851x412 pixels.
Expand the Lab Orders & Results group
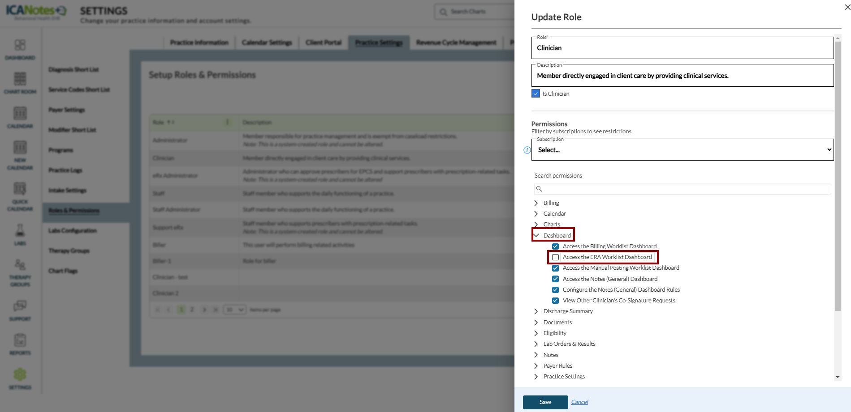point(536,344)
